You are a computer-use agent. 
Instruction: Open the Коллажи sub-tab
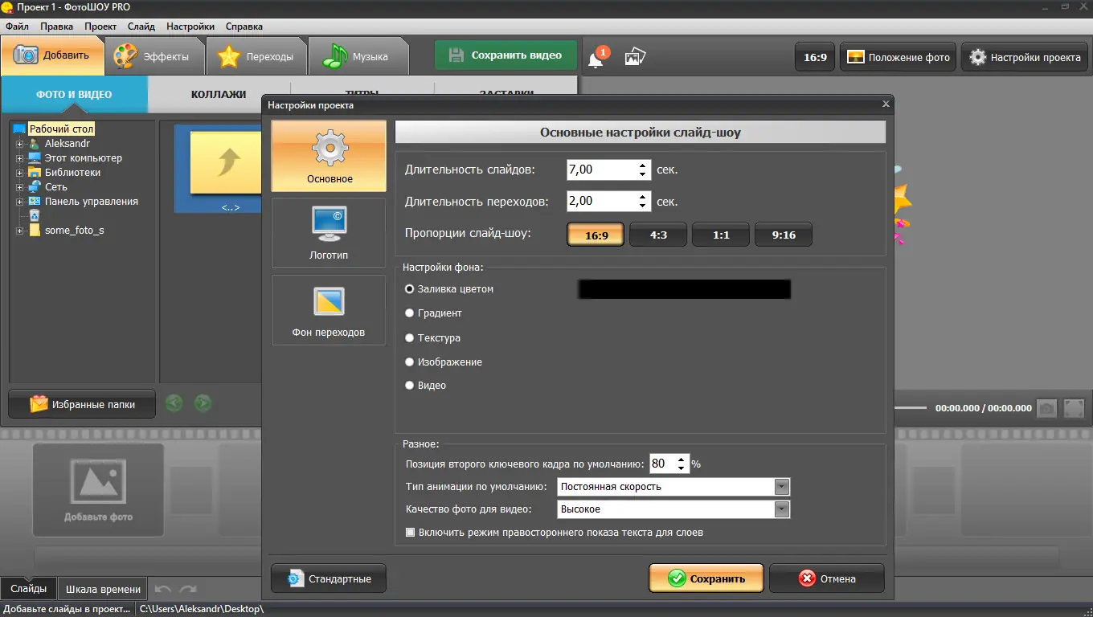(219, 94)
